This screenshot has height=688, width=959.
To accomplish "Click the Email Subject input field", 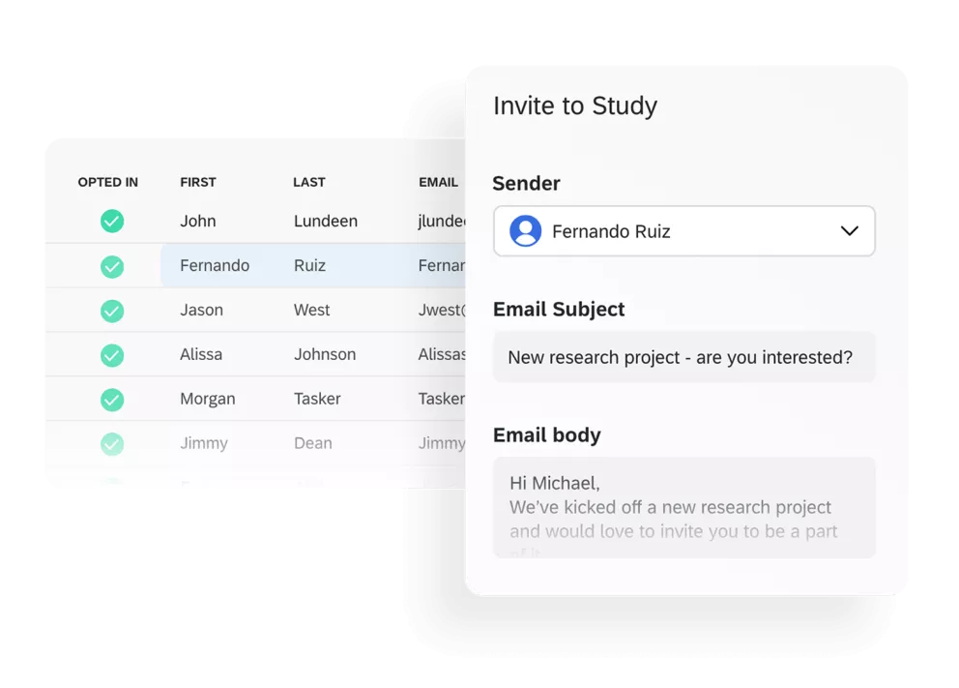I will pos(683,357).
